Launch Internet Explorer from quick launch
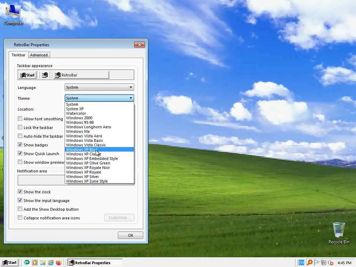Image resolution: width=356 pixels, height=267 pixels. (x=51, y=262)
